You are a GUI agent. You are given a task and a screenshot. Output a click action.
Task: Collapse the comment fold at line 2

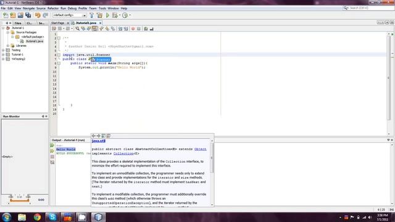tap(59, 38)
